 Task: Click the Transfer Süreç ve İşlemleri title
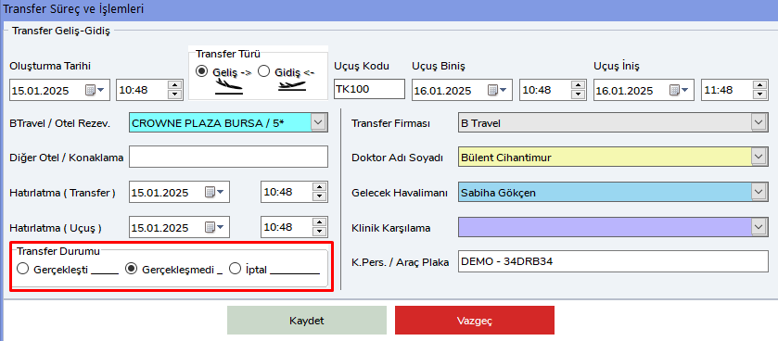tap(73, 8)
